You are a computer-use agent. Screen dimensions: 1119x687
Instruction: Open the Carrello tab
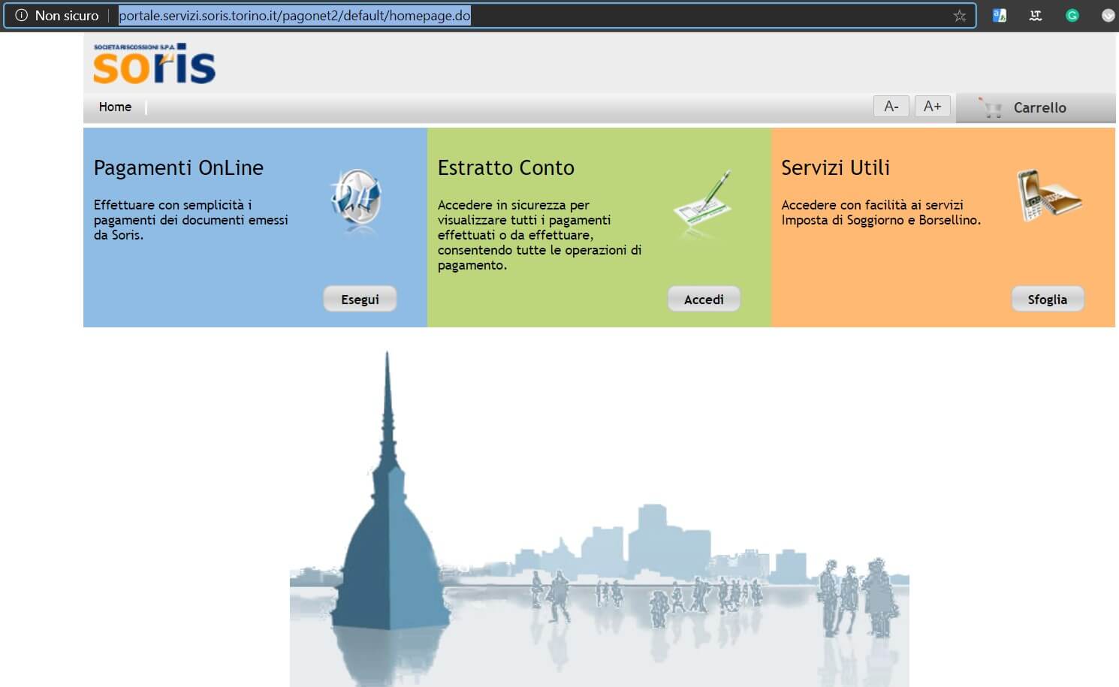[x=1039, y=107]
